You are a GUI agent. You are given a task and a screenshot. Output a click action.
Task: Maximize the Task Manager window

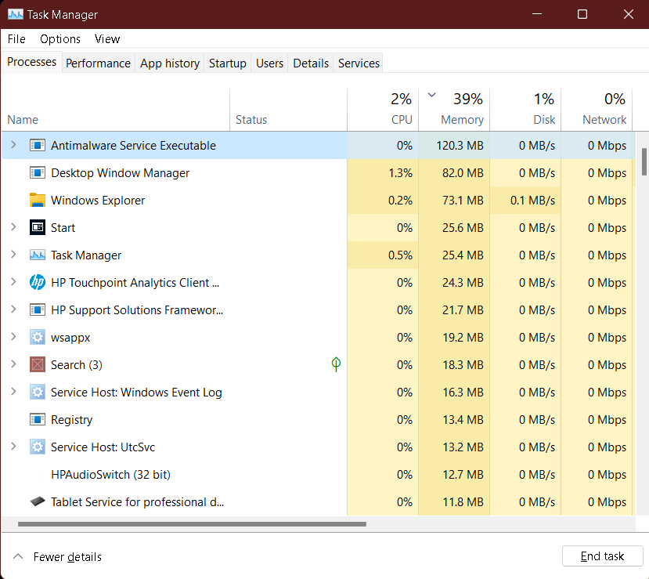582,14
